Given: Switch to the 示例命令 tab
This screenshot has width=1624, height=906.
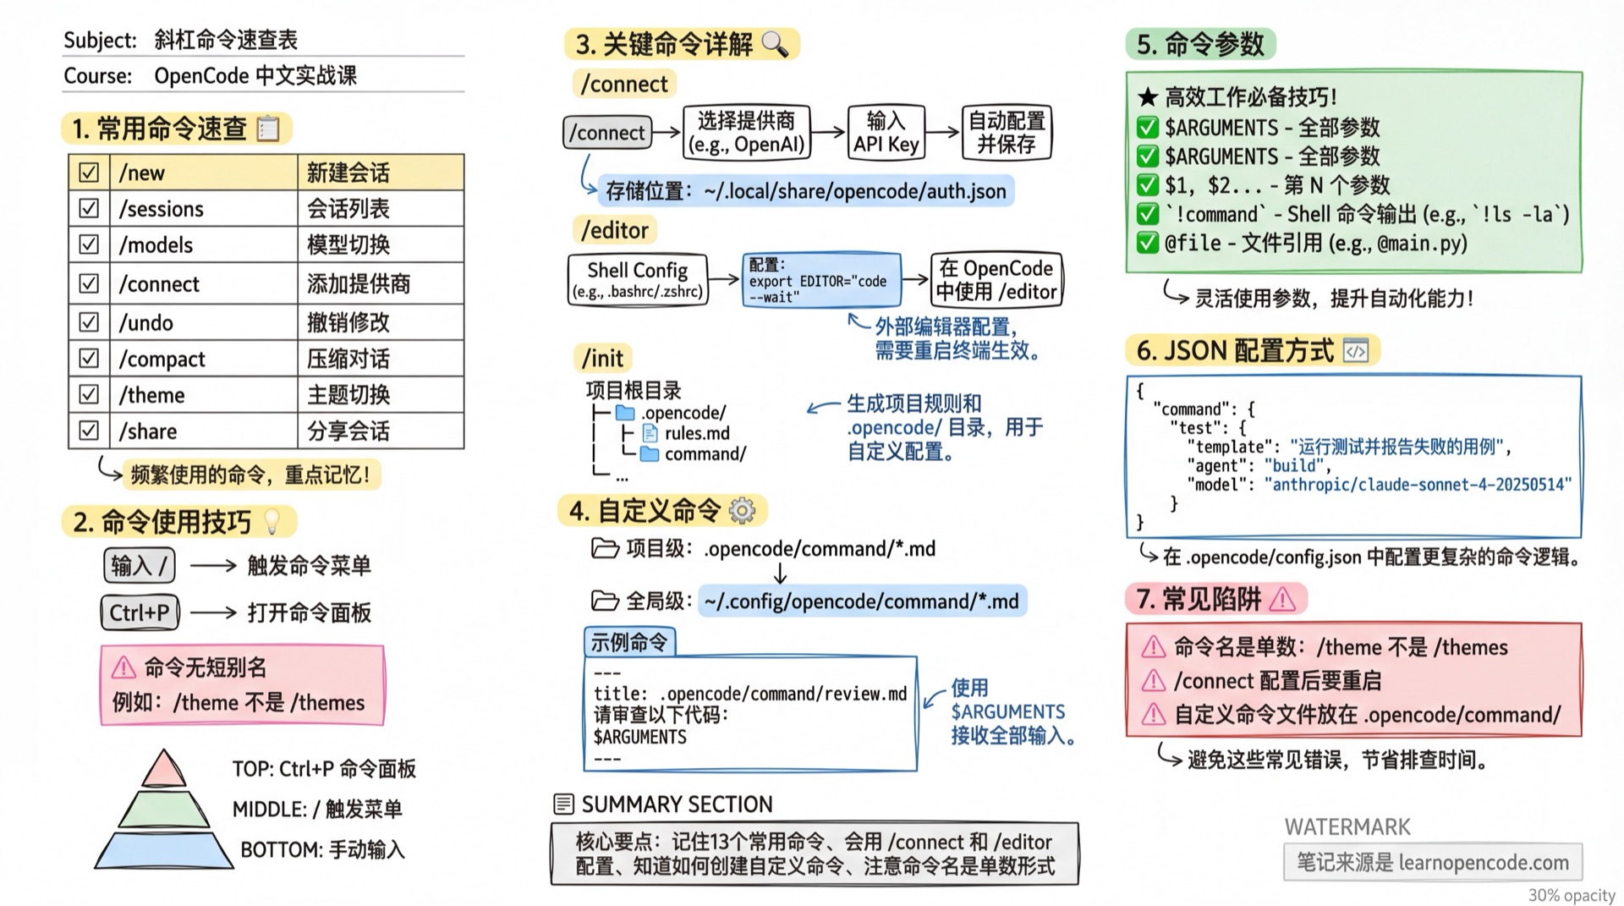Looking at the screenshot, I should (629, 643).
